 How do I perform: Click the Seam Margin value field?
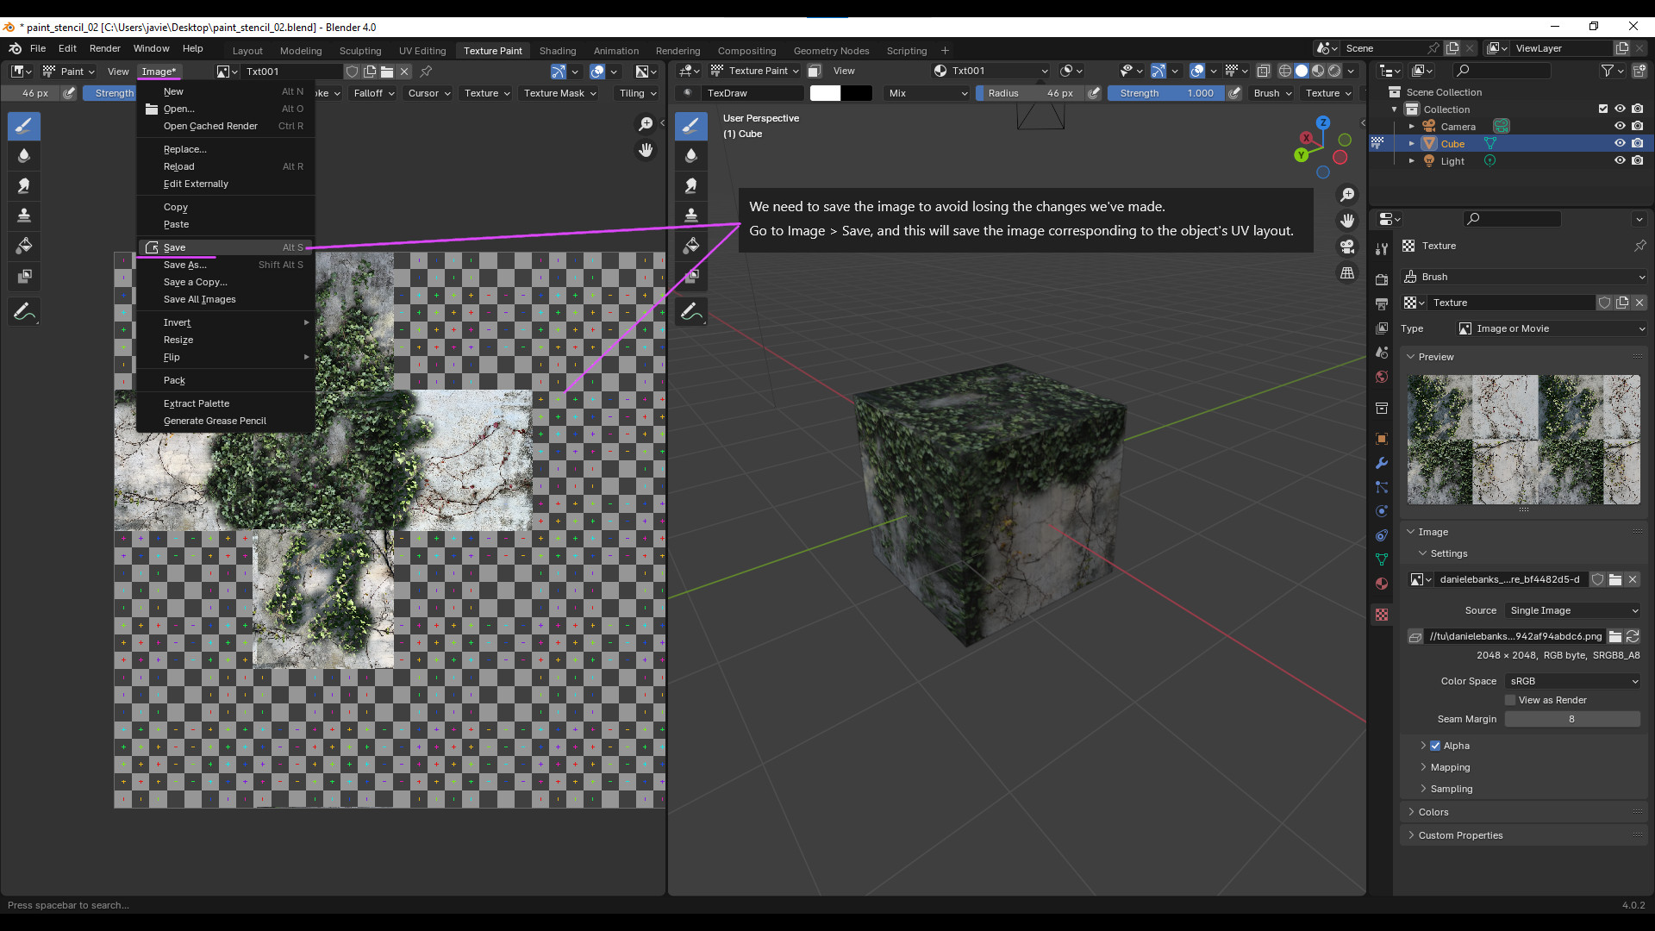(x=1572, y=719)
